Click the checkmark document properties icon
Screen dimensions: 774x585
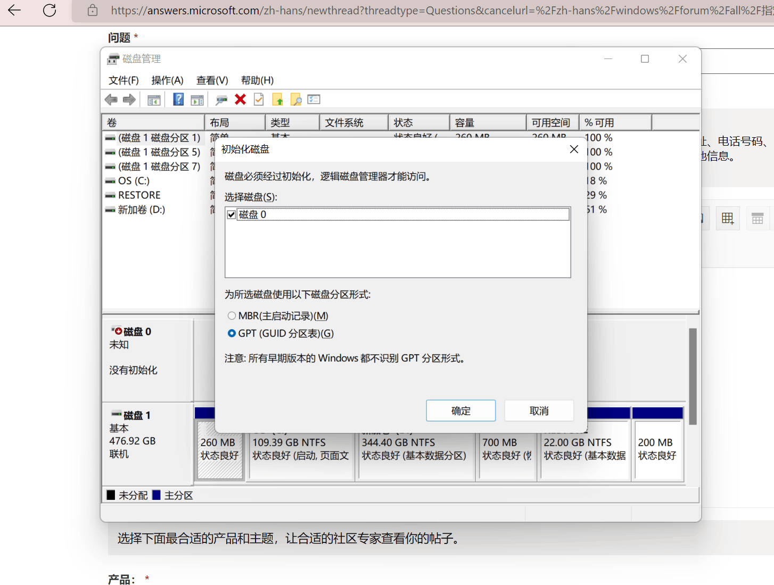tap(259, 99)
